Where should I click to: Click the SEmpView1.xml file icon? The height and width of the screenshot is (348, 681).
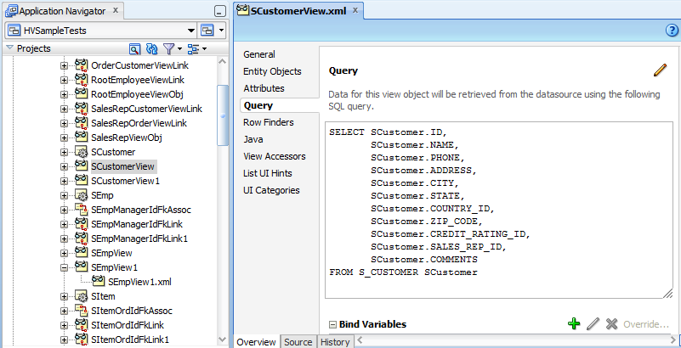pos(98,282)
